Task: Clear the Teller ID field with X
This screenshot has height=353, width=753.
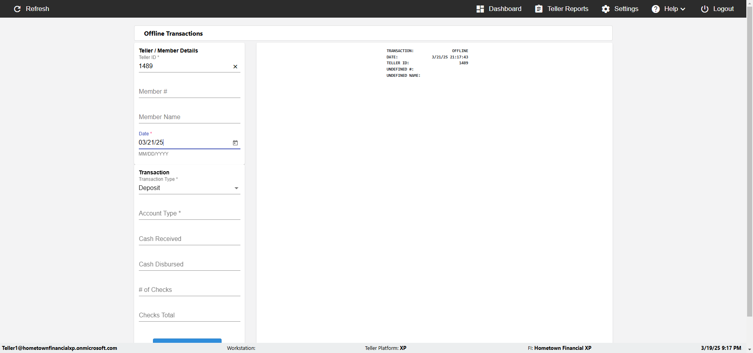Action: click(235, 67)
